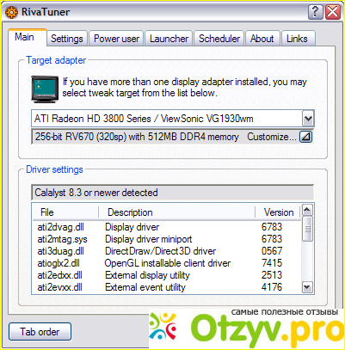Click the File column header
345x350 pixels.
(x=65, y=212)
